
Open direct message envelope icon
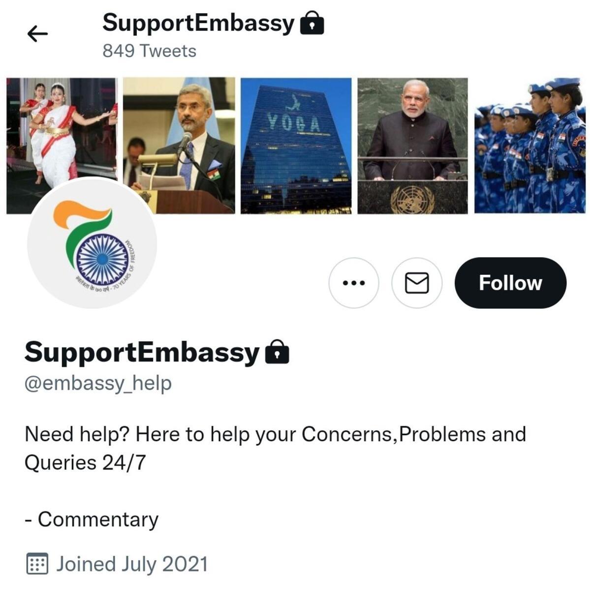pos(417,283)
